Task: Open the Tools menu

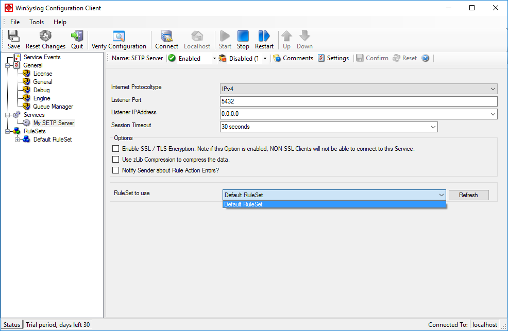Action: (x=36, y=22)
